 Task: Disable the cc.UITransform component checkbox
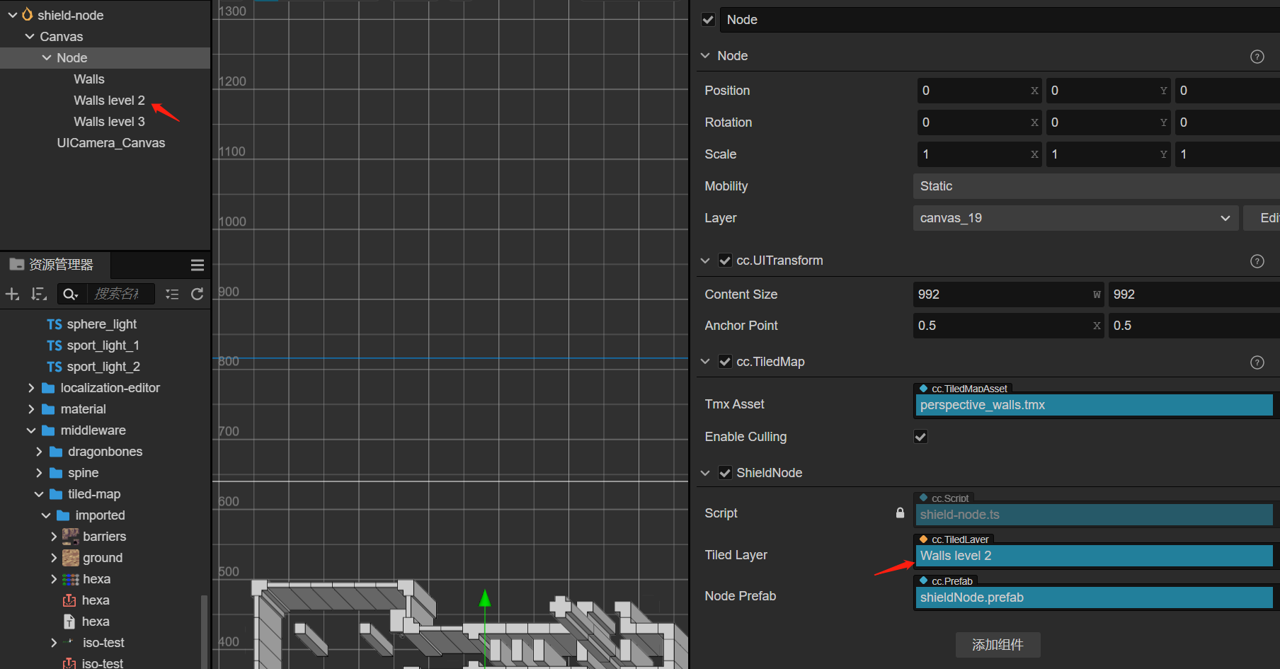[725, 261]
